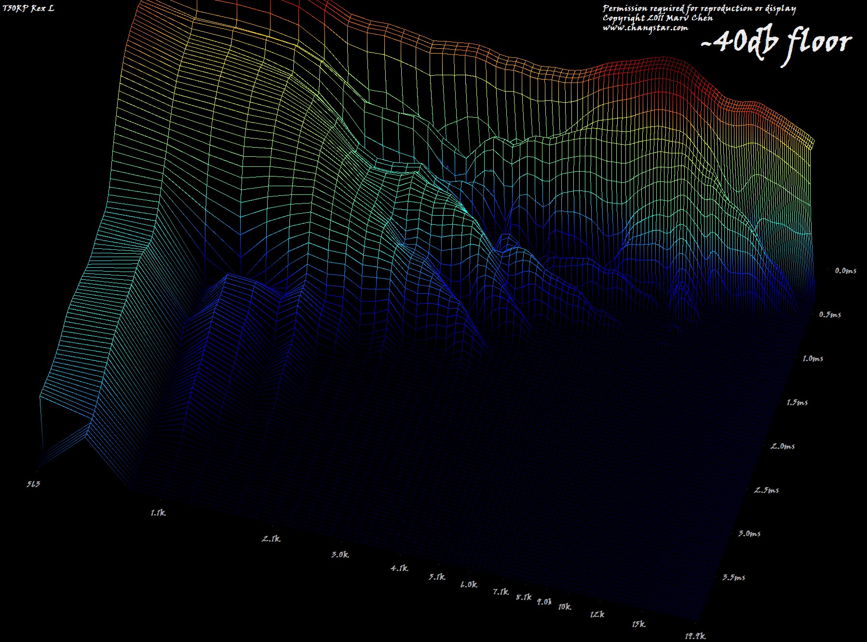Click the 1.1k frequency axis label
This screenshot has width=867, height=642.
158,513
